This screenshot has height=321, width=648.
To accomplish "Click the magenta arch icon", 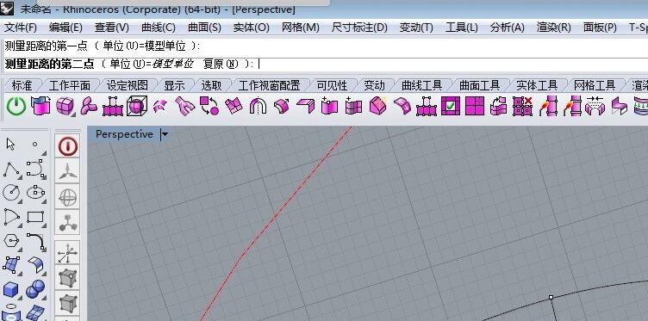I will coord(258,107).
